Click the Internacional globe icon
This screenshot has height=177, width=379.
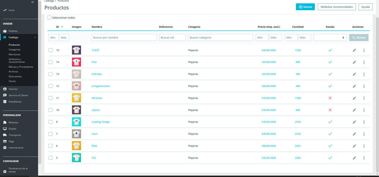click(x=5, y=147)
